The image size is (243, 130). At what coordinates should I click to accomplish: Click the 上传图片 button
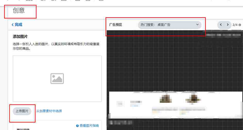coord(22,111)
